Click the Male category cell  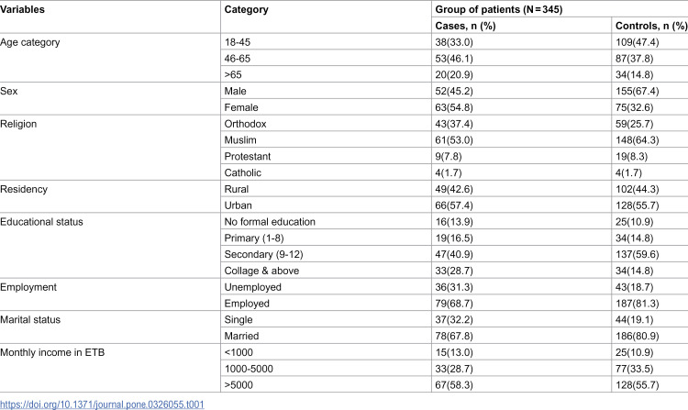[235, 91]
